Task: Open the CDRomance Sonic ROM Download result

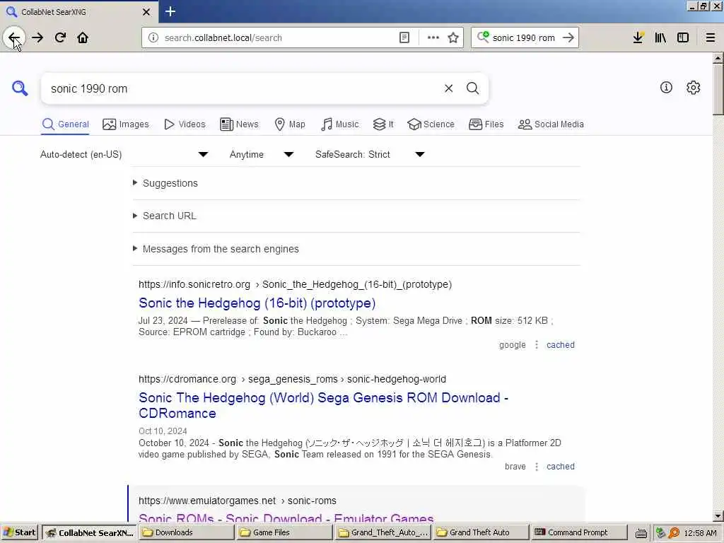Action: click(x=323, y=405)
